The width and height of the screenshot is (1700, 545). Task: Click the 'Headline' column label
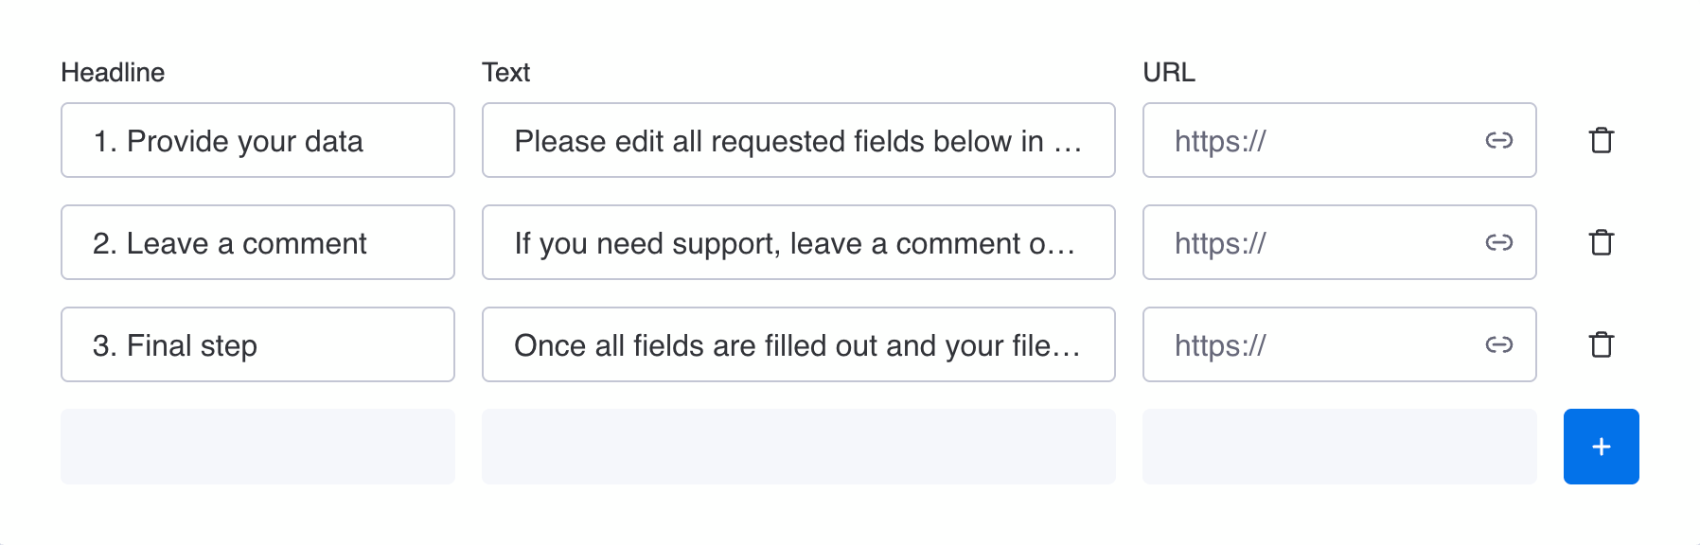(x=113, y=73)
